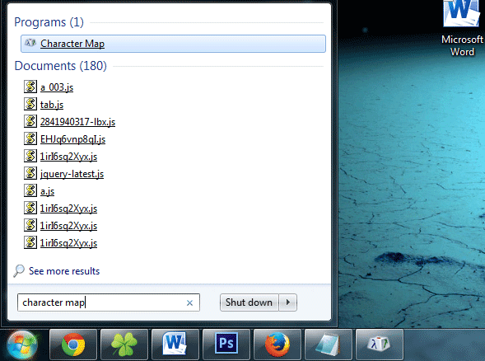Click the script icon beside EHJq6vnp8qI.js
The height and width of the screenshot is (361, 485).
pyautogui.click(x=30, y=138)
